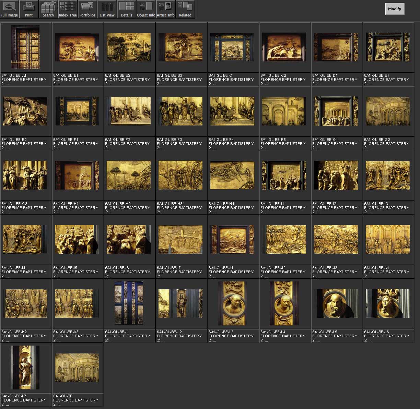
Task: Select thumbnail 6A1-GL-BE-K1
Action: (388, 239)
